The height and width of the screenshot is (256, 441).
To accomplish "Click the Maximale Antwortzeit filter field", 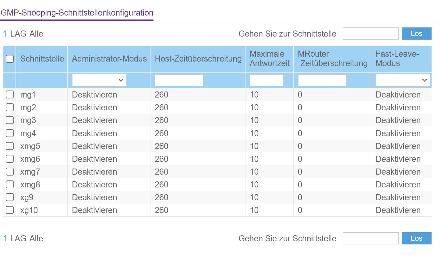I will [x=266, y=80].
